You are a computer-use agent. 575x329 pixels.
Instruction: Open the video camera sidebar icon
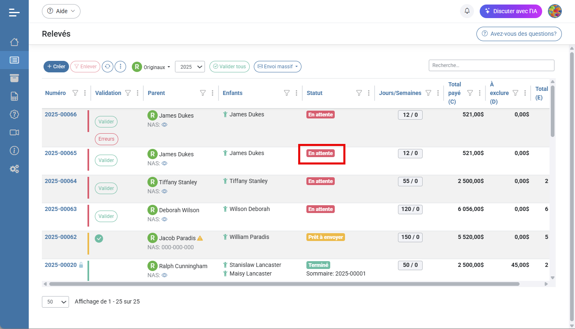[14, 132]
